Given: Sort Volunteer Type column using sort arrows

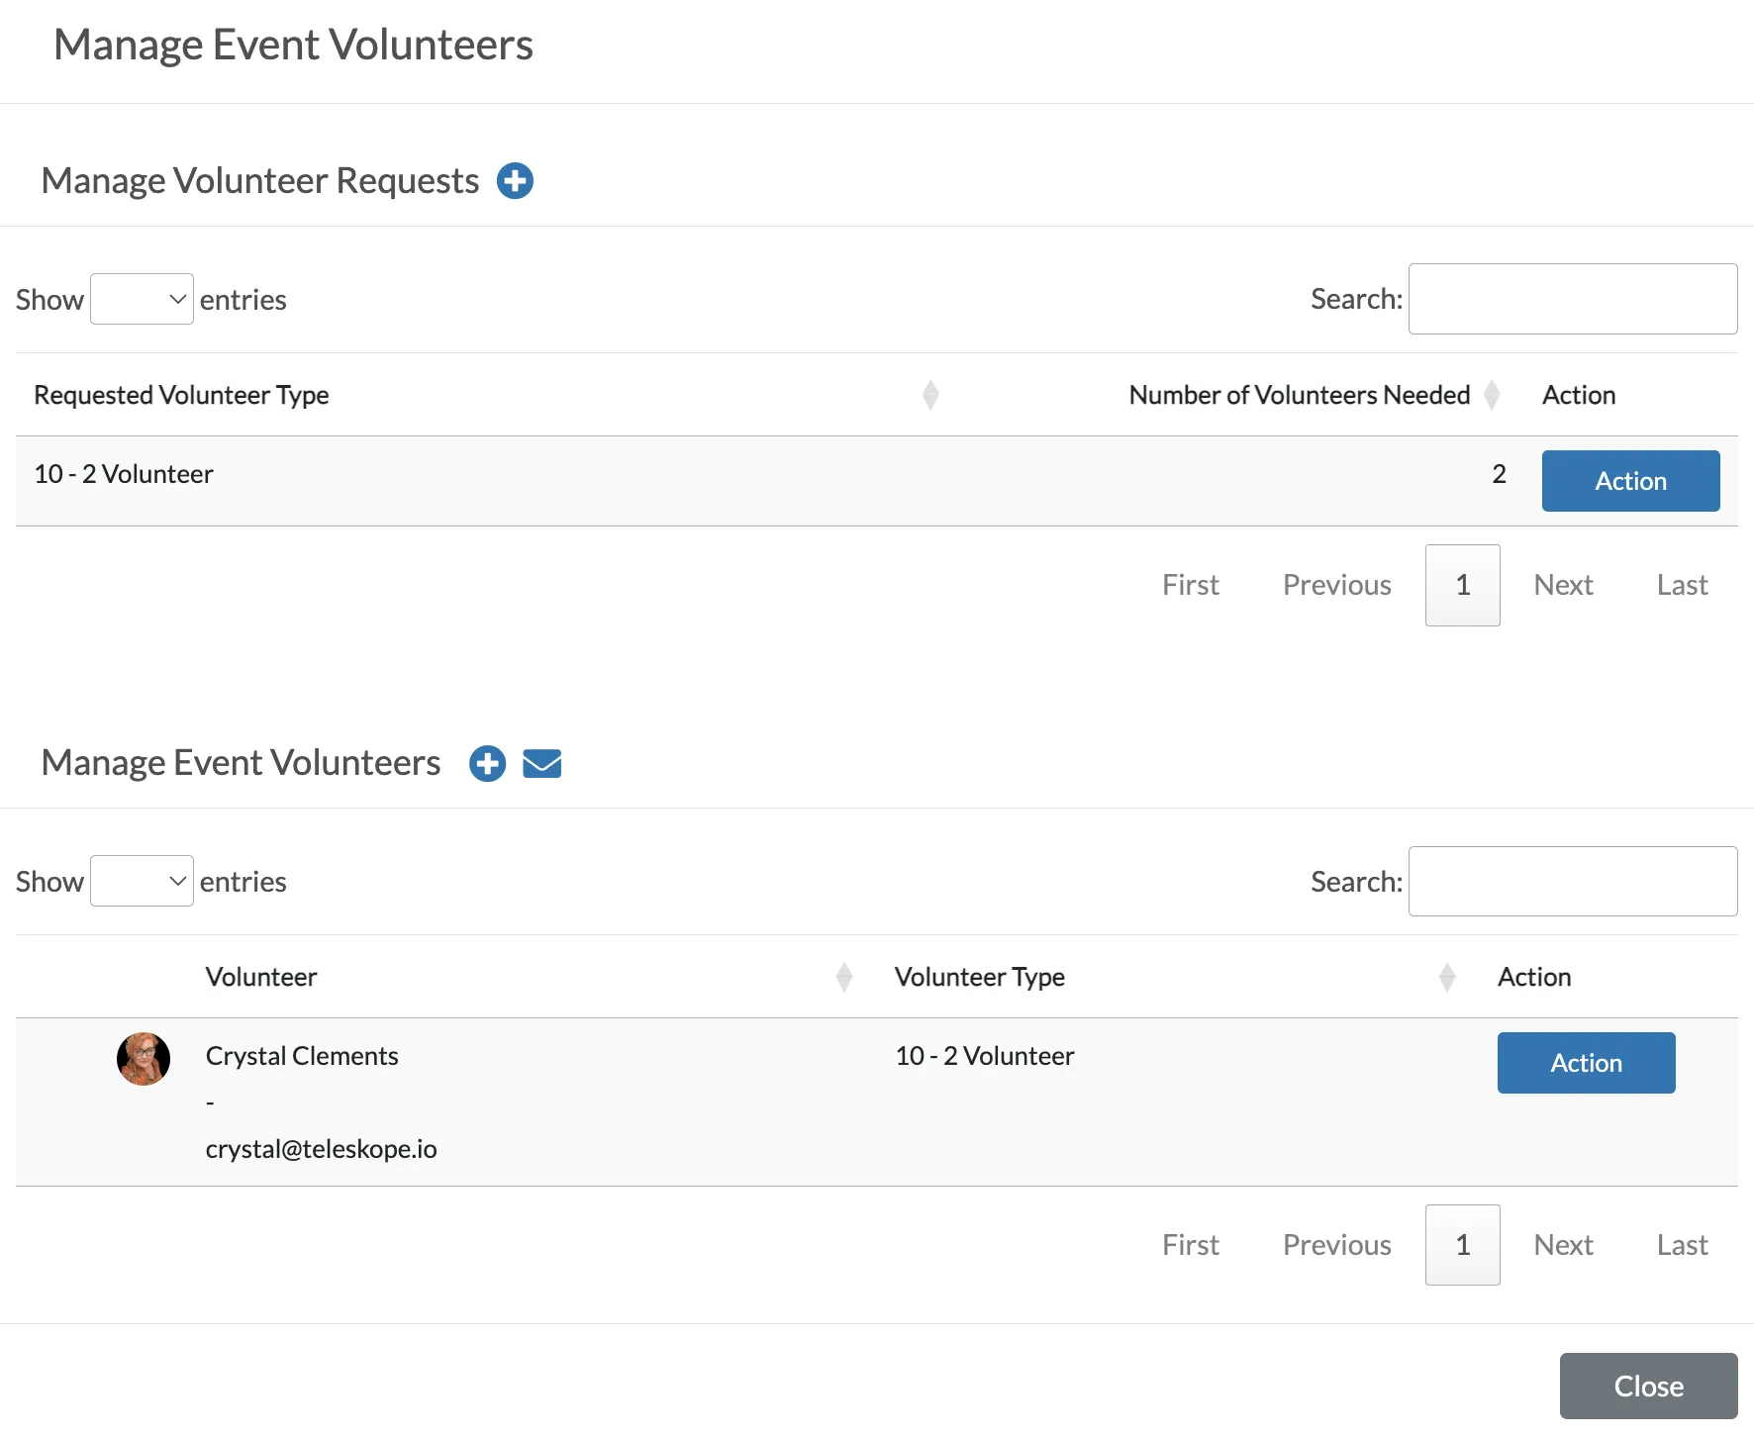Looking at the screenshot, I should coord(1447,977).
